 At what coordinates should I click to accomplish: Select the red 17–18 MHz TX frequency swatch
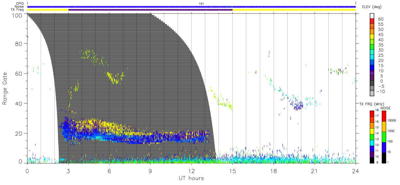tap(372, 114)
